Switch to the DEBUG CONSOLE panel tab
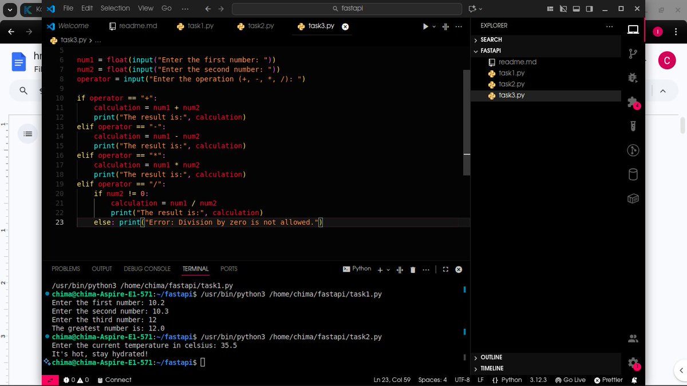 (x=147, y=269)
